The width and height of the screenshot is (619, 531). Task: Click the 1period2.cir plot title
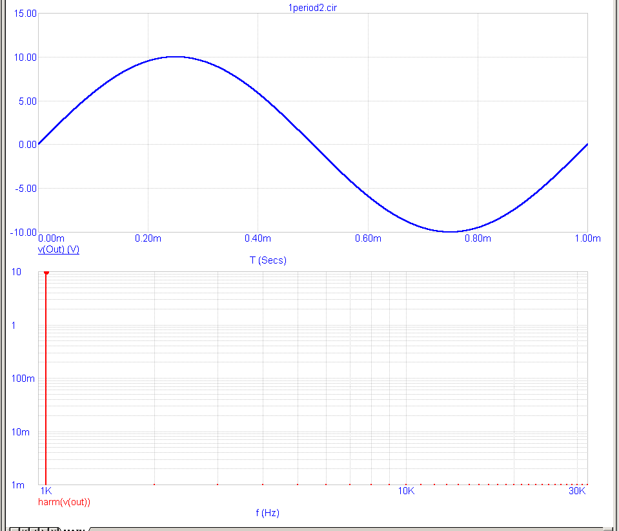[312, 8]
